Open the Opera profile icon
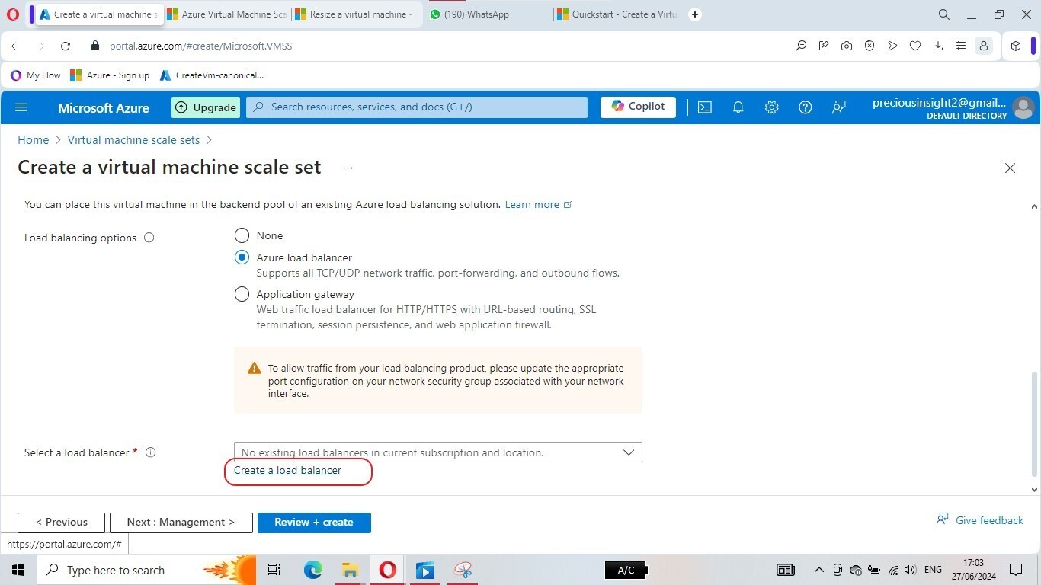1041x585 pixels. pyautogui.click(x=984, y=46)
